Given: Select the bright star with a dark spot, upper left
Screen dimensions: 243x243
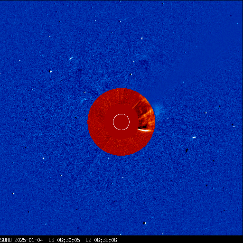Looking at the screenshot, I should coord(50,71).
